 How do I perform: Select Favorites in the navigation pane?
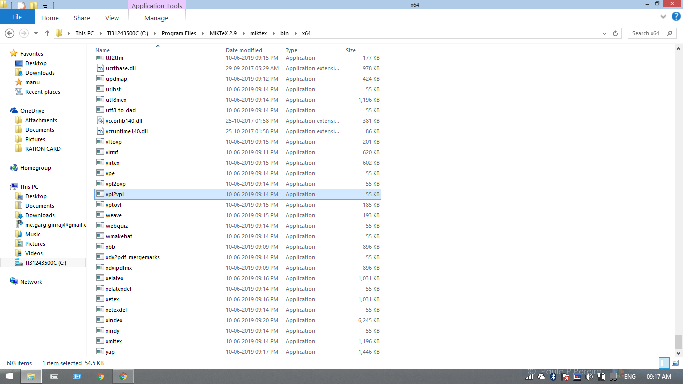point(31,54)
